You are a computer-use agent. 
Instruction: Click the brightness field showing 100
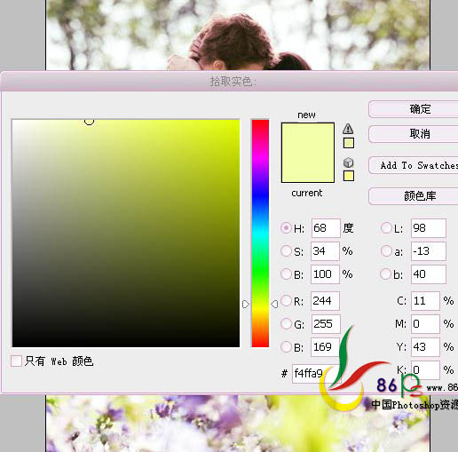(x=325, y=274)
